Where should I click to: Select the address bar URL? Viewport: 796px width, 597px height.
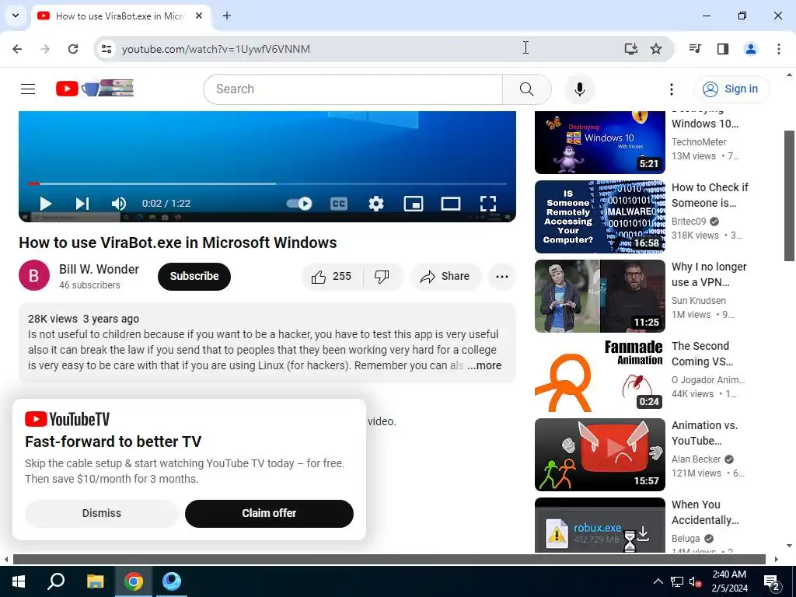tap(216, 49)
